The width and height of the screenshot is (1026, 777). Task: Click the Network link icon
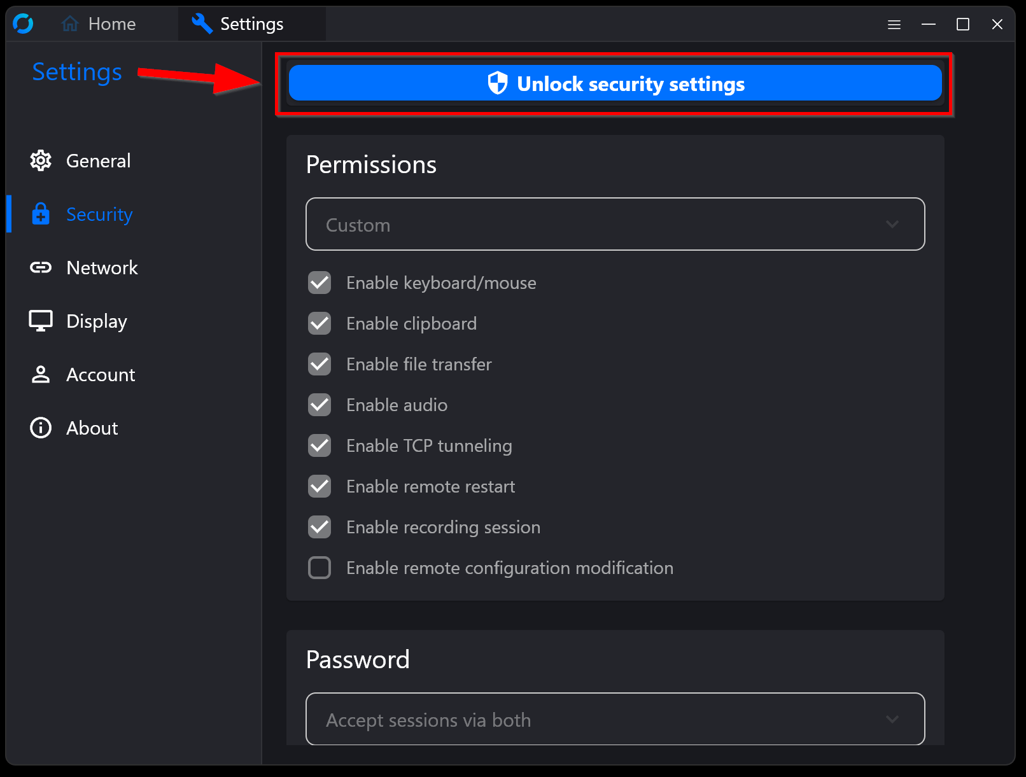pyautogui.click(x=41, y=267)
